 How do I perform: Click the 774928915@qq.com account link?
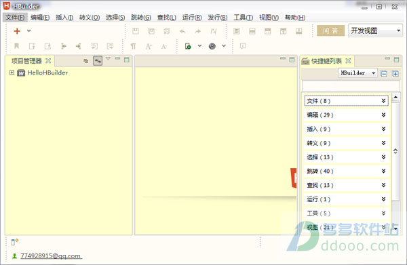click(51, 256)
